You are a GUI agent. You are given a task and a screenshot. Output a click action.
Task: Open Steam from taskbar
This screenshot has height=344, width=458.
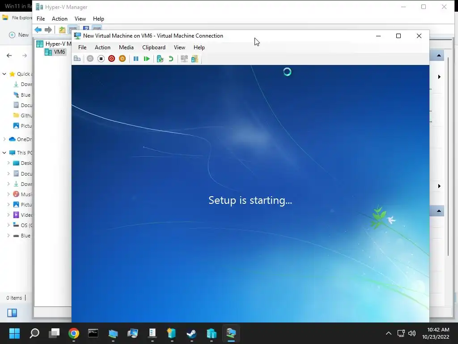pyautogui.click(x=191, y=333)
